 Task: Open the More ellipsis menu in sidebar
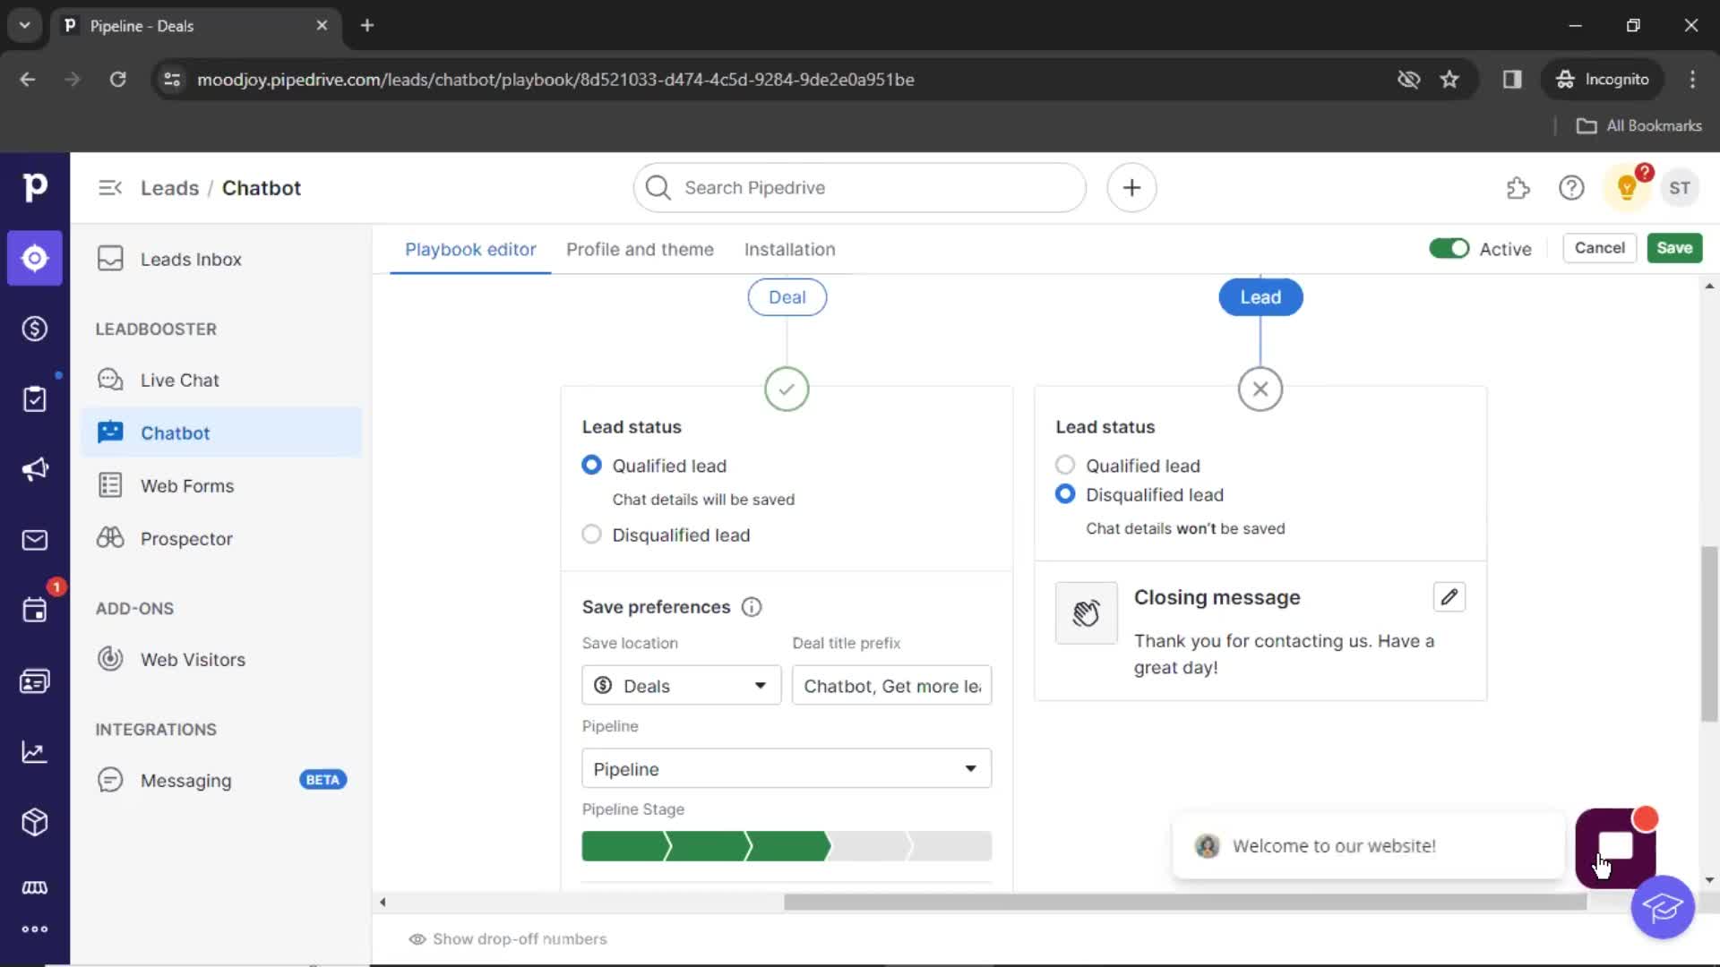[34, 929]
